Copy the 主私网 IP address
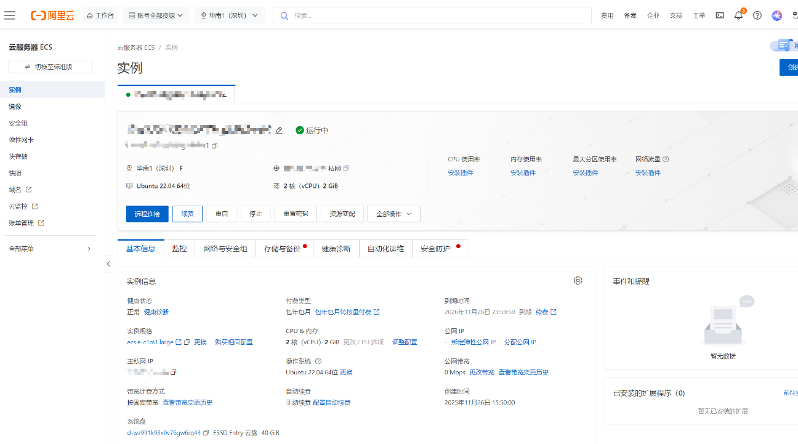The image size is (798, 444). pos(174,373)
